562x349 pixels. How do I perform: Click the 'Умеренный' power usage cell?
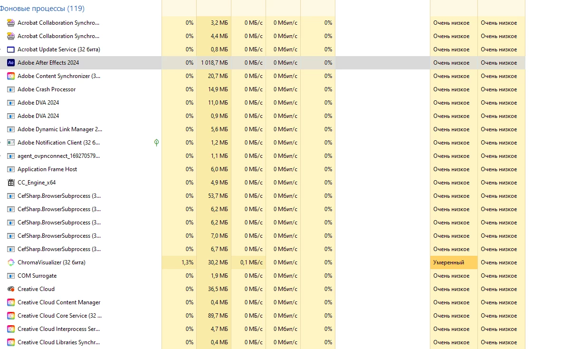click(454, 262)
